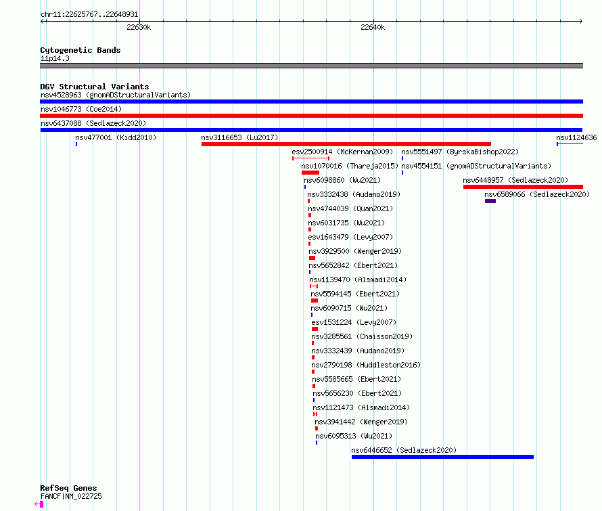
Task: Click the nsv1121473 (Alsmadi2014) label
Action: pos(361,407)
